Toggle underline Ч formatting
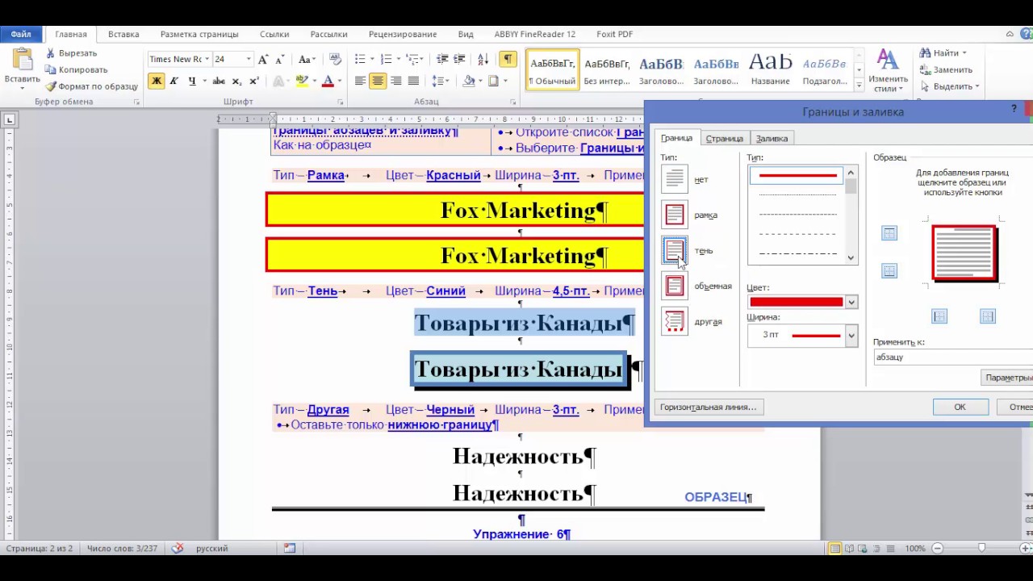This screenshot has width=1033, height=581. pyautogui.click(x=191, y=81)
